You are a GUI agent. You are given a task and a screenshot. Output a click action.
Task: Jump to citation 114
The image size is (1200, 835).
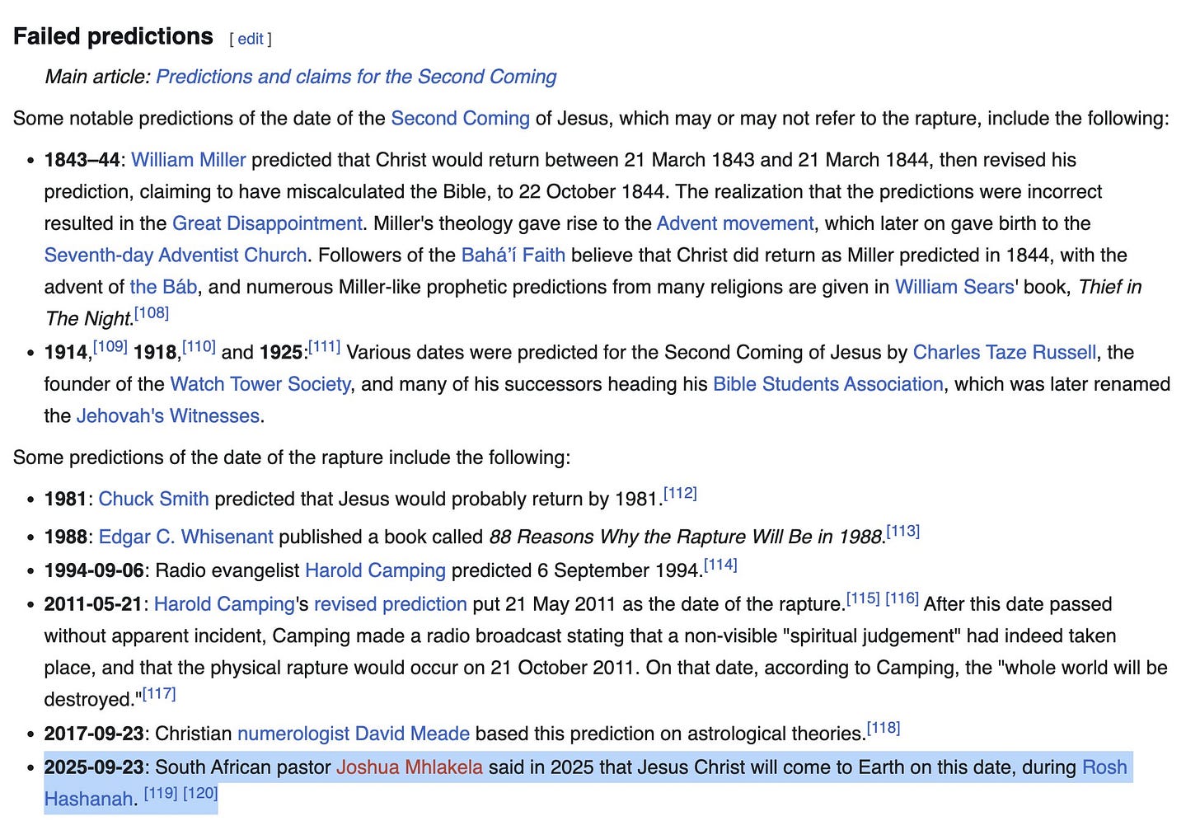[720, 565]
